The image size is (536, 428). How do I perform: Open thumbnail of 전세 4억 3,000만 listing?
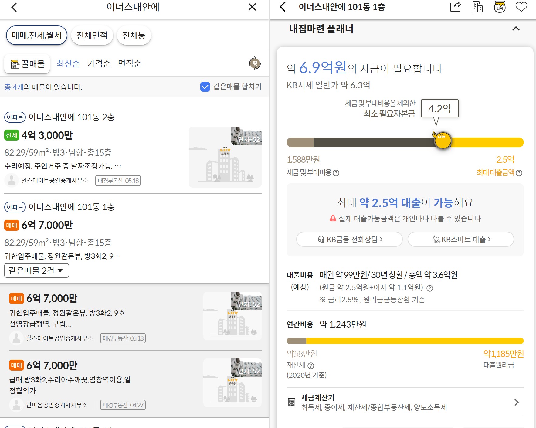coord(225,157)
